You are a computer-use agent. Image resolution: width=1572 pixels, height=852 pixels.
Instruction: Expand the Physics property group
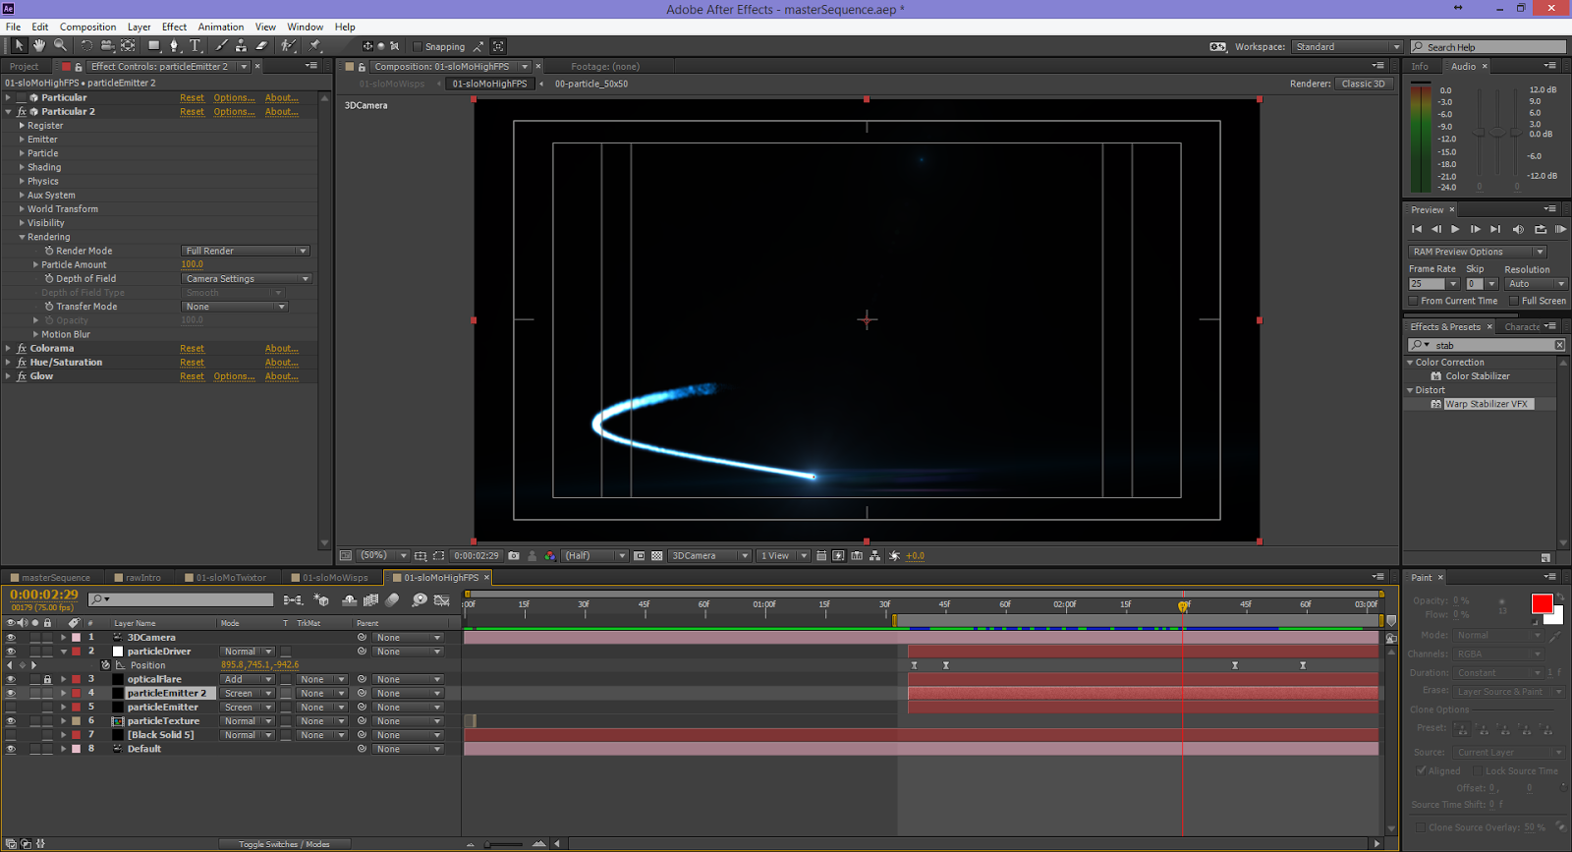(22, 181)
